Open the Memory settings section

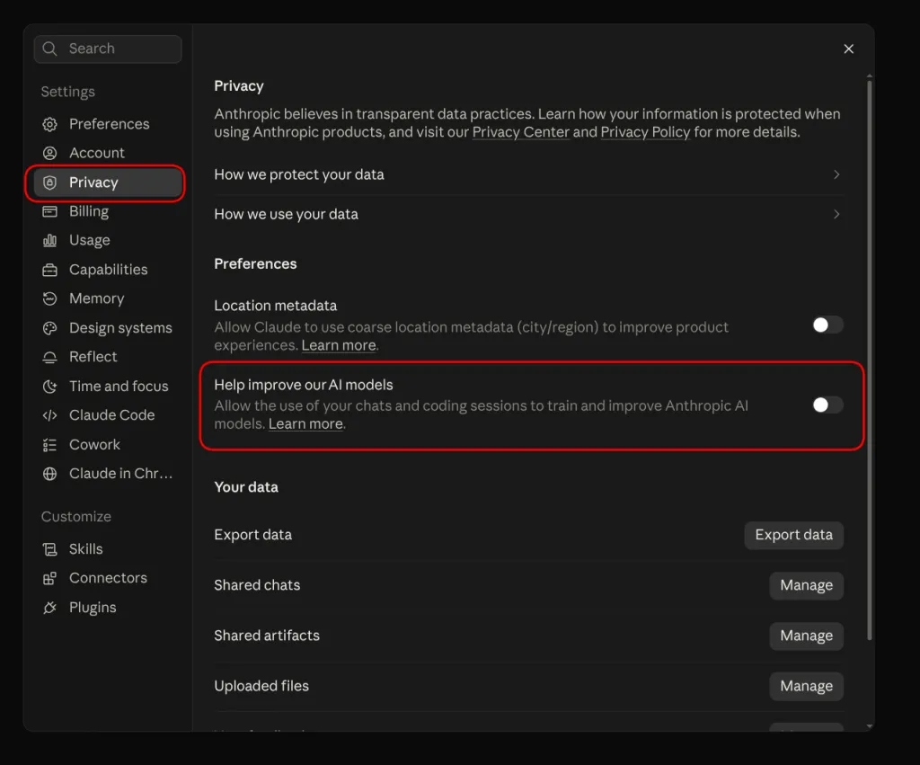click(108, 298)
